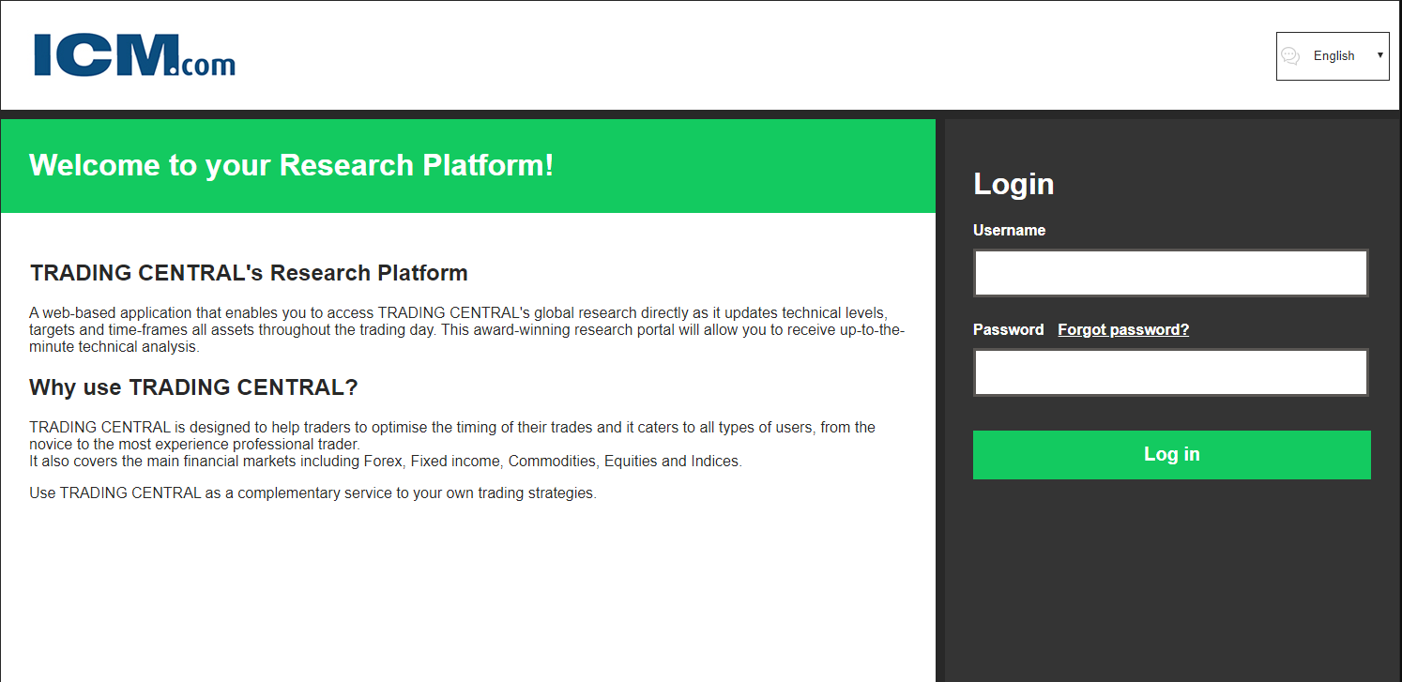The height and width of the screenshot is (682, 1402).
Task: Click the Username label
Action: coord(1009,230)
